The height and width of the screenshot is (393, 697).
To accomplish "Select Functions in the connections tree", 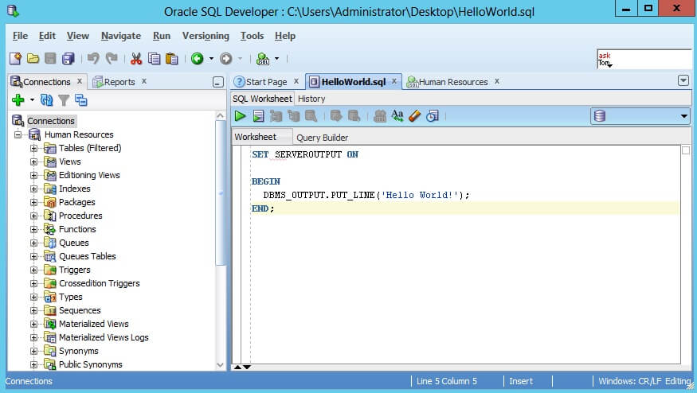I will 77,229.
